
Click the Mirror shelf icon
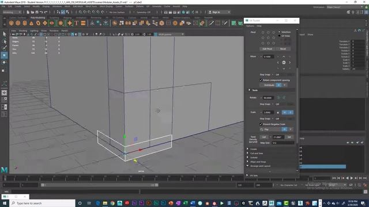click(x=128, y=23)
